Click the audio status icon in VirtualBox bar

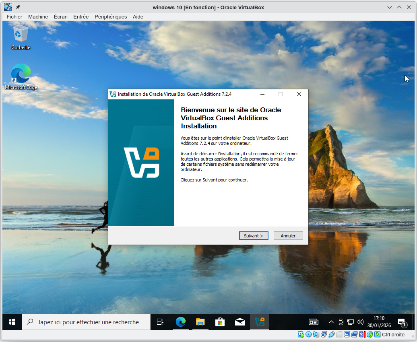(x=316, y=334)
